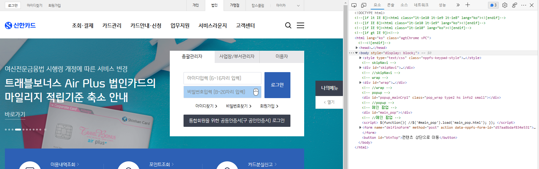539x169 pixels.
Task: Toggle the virtual mouse keypad icon in password field
Action: pyautogui.click(x=256, y=92)
